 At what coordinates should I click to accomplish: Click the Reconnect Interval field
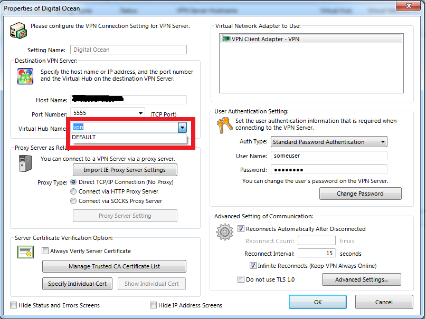point(317,253)
